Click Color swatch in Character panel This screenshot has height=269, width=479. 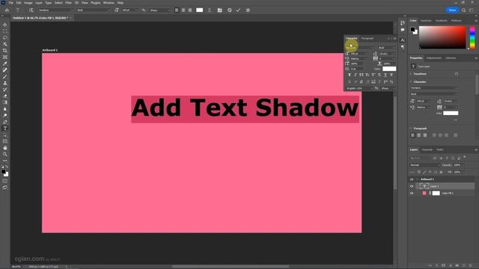point(389,69)
